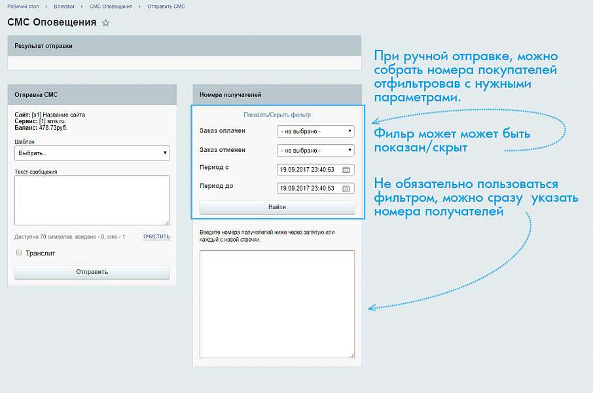Expand the Шаблон "Выбрать..." template dropdown
Screen dimensions: 593x393
pos(92,153)
